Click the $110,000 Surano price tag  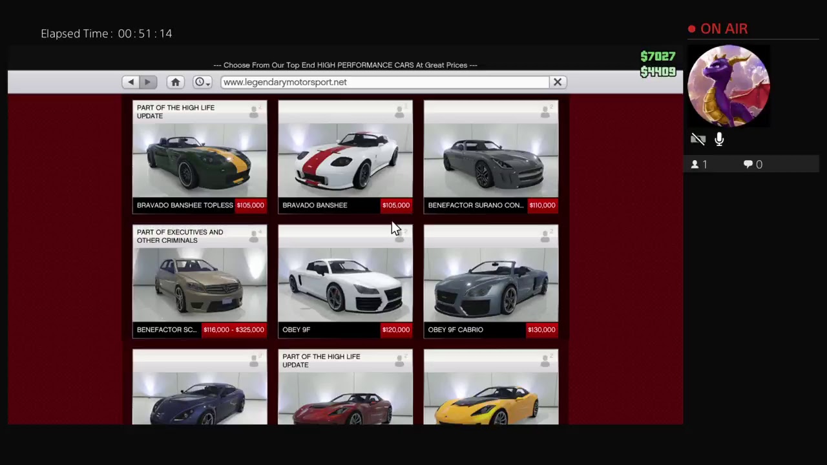pos(542,205)
